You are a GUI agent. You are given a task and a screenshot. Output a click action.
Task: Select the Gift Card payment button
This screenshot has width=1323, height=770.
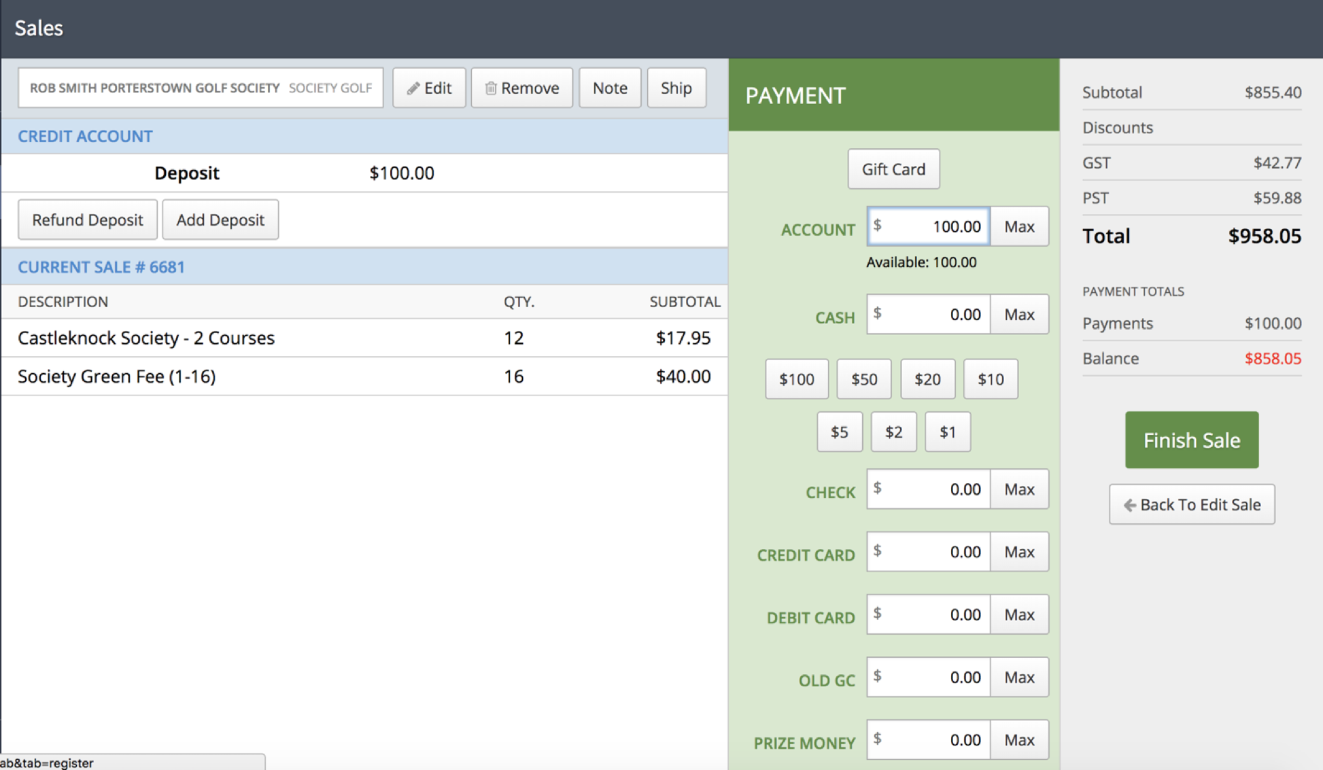893,169
